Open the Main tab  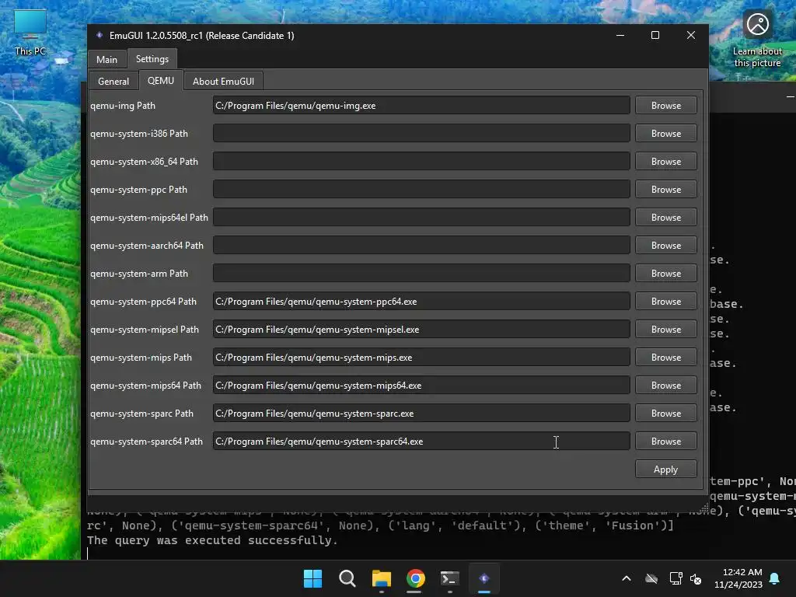pos(106,59)
